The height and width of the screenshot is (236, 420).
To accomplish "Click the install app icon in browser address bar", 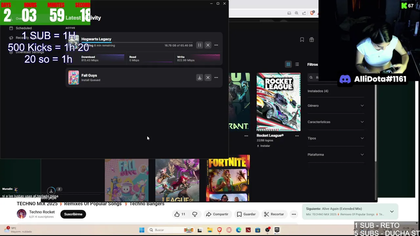I will point(289,13).
